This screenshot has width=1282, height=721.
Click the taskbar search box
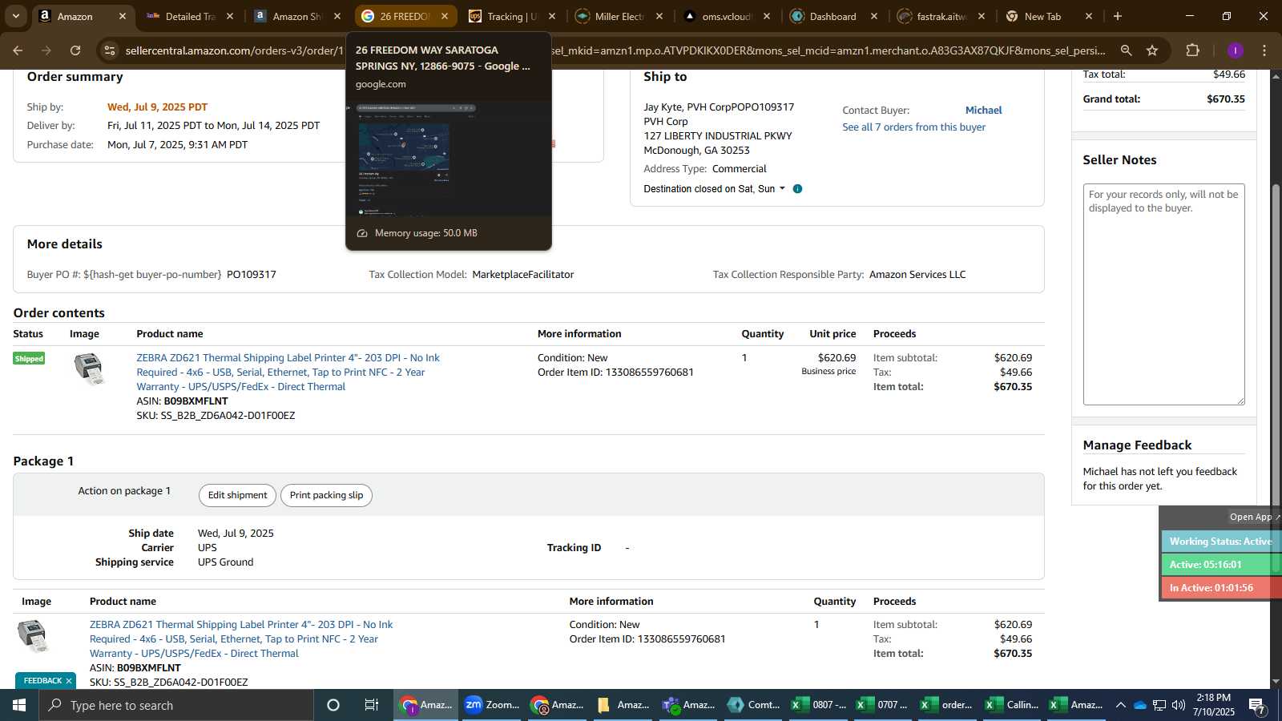point(176,705)
